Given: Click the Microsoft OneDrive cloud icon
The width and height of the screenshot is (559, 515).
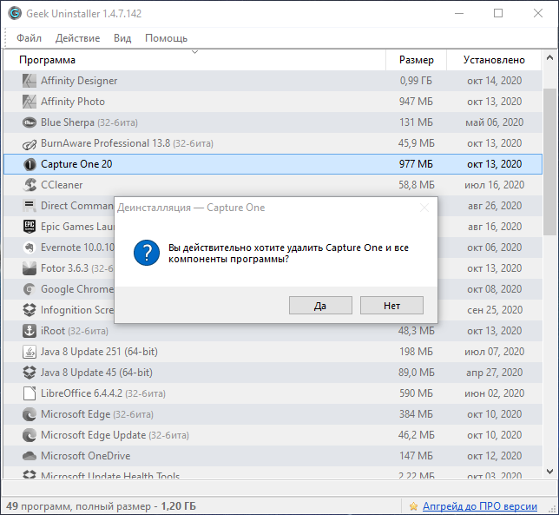Looking at the screenshot, I should 30,456.
